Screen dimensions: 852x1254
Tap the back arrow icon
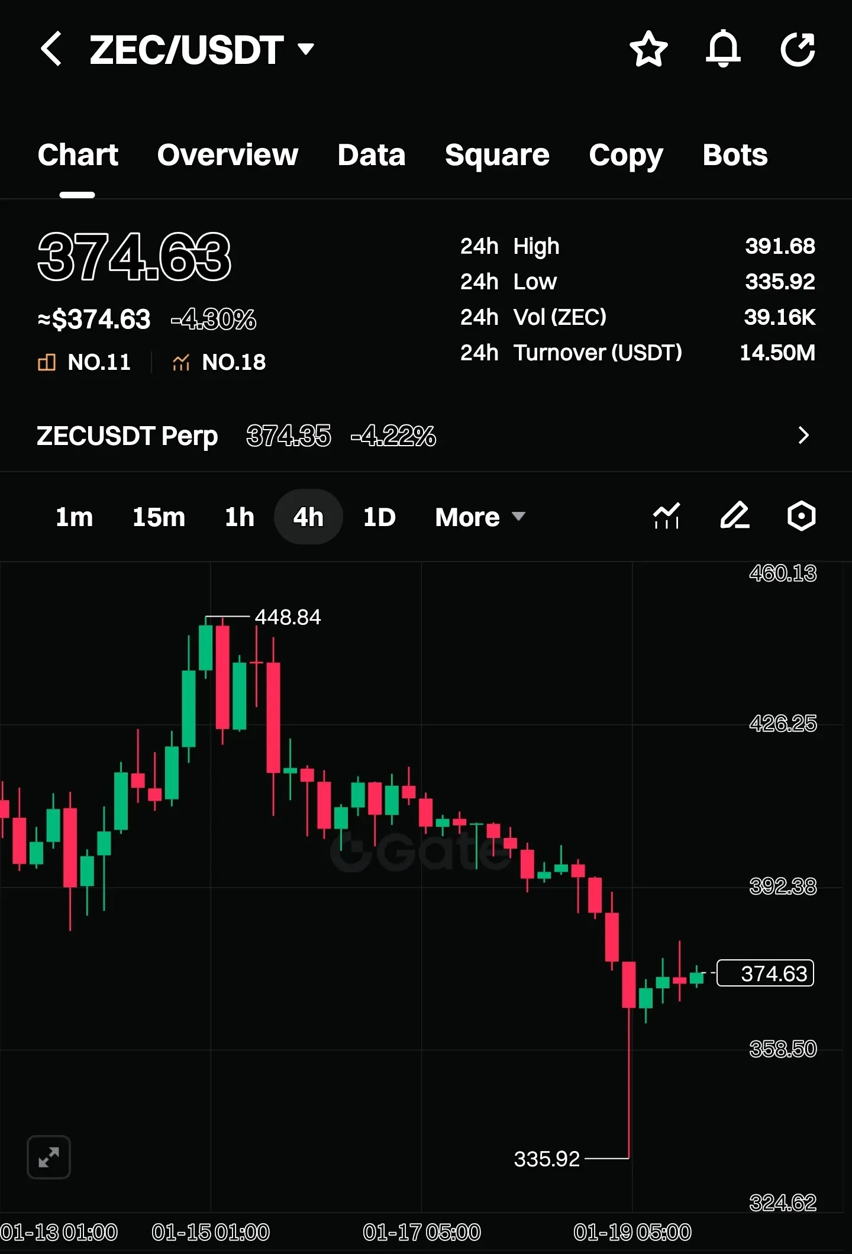coord(51,49)
